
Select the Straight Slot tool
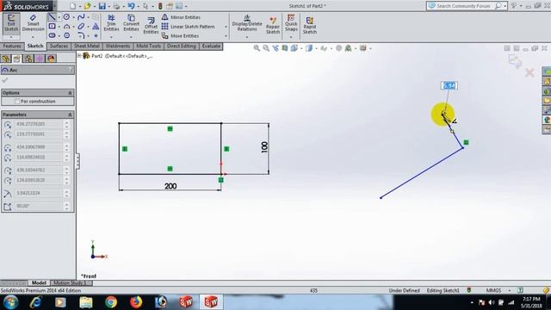click(52, 35)
